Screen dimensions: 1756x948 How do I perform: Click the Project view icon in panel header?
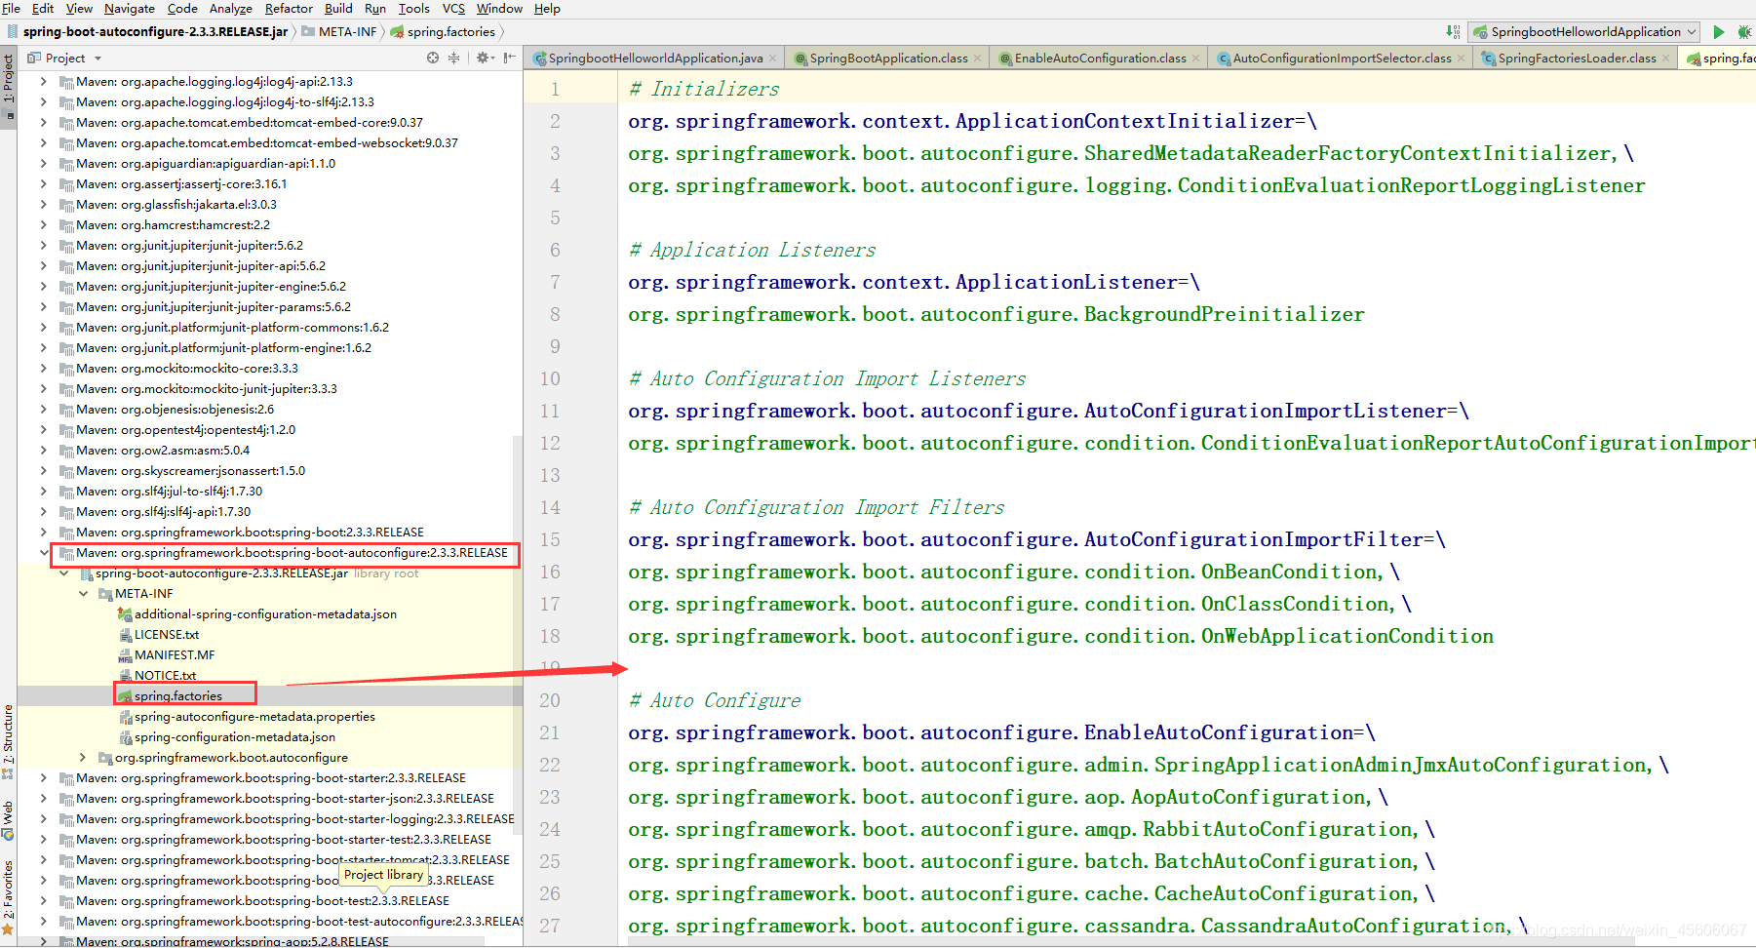point(34,59)
